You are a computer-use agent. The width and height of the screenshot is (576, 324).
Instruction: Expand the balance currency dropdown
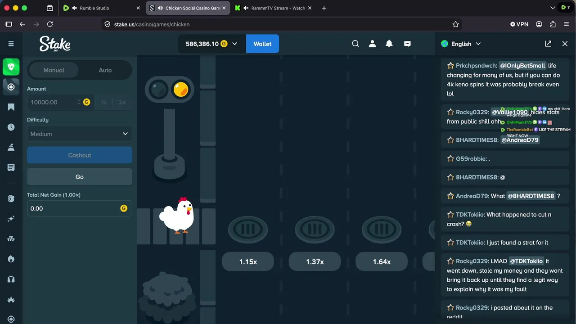pos(234,44)
